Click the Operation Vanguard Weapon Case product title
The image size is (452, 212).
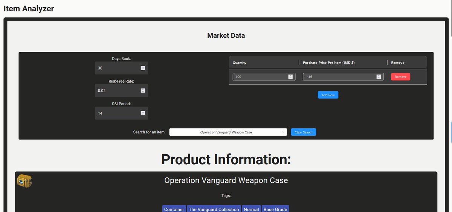point(226,180)
